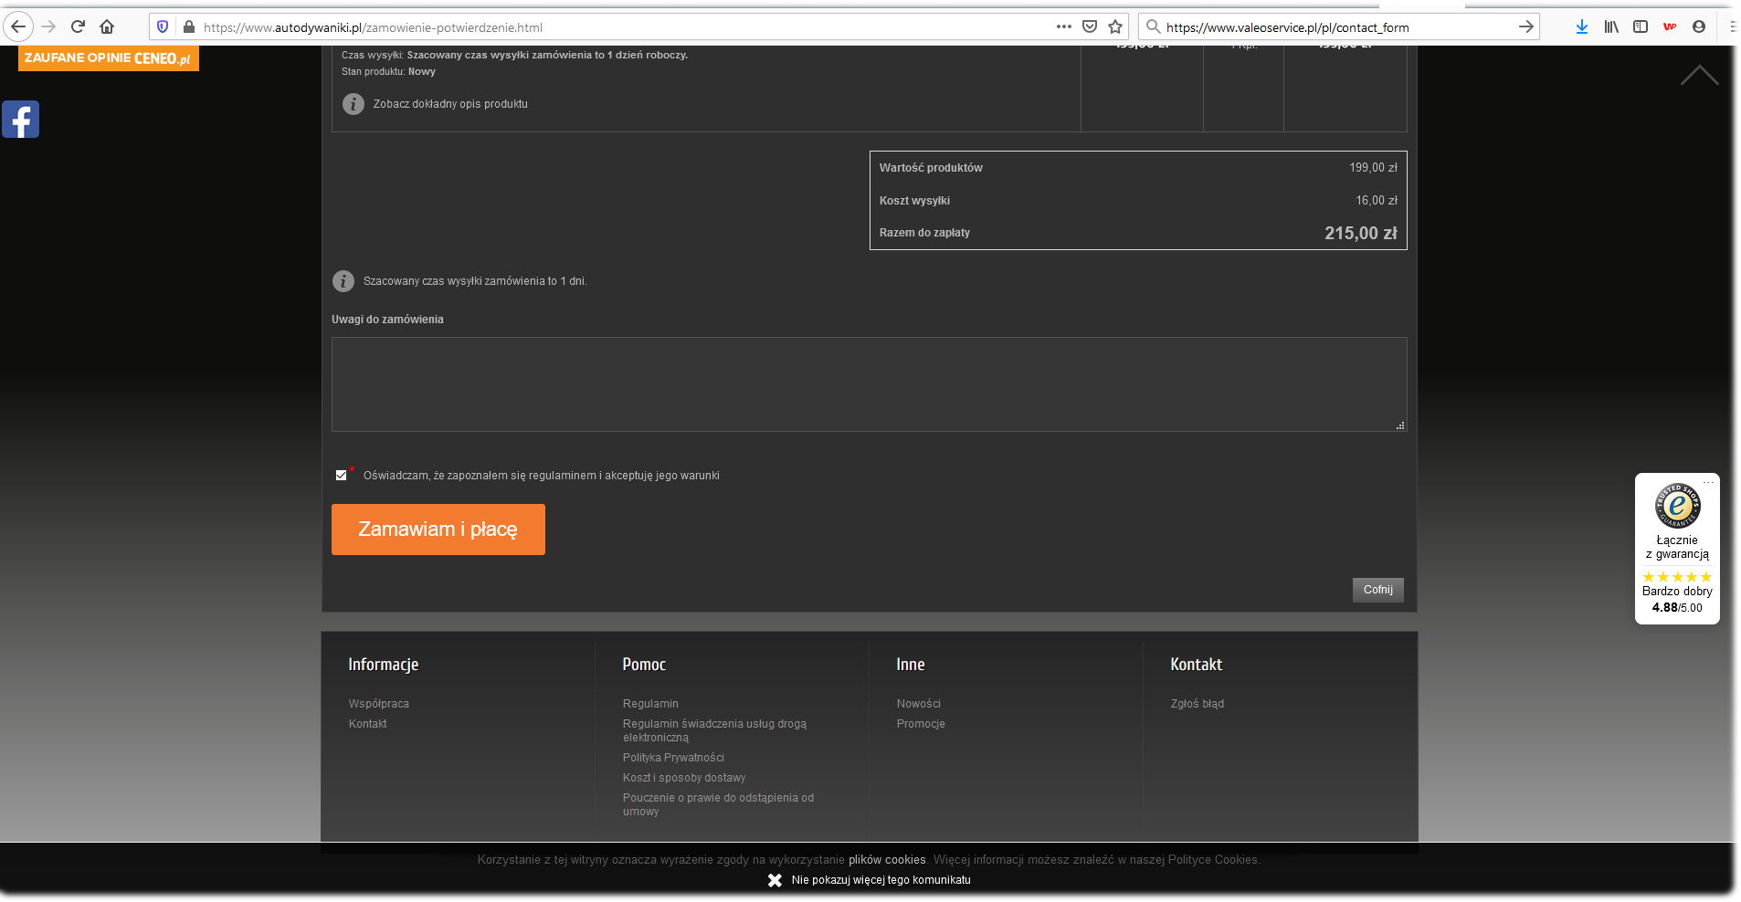The image size is (1741, 902).
Task: Click Nie pokazuj więcej tego komunikatu
Action: [x=881, y=880]
